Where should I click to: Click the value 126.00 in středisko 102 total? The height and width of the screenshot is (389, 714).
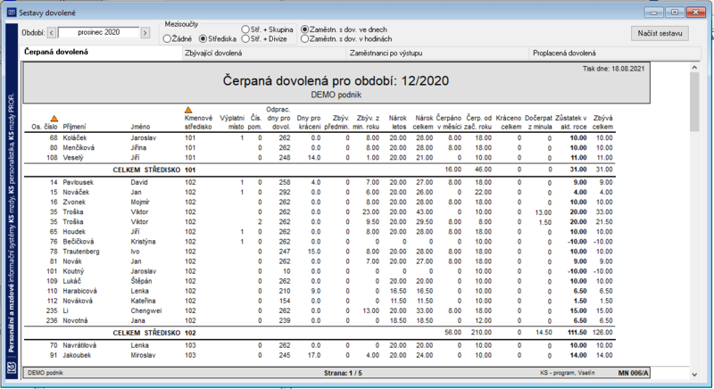click(x=602, y=333)
